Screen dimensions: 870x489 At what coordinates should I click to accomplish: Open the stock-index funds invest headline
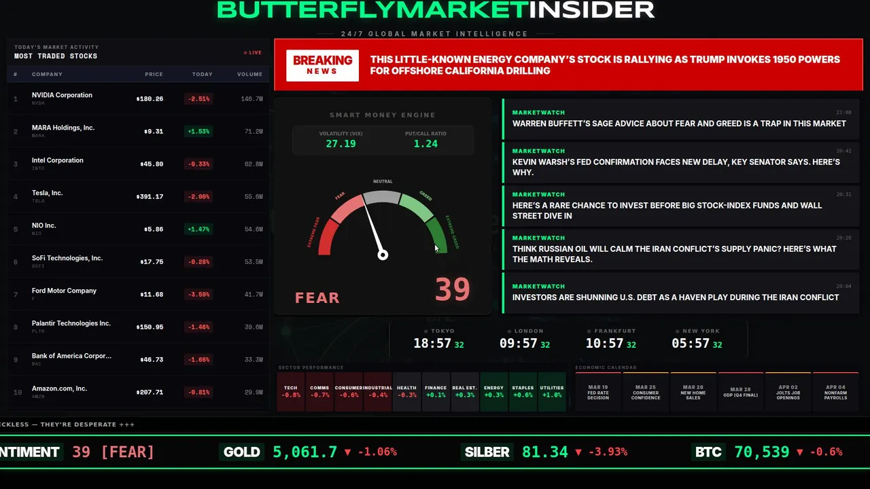tap(681, 206)
